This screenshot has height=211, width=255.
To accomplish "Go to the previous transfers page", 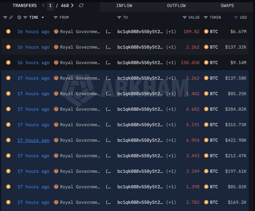I will point(43,6).
